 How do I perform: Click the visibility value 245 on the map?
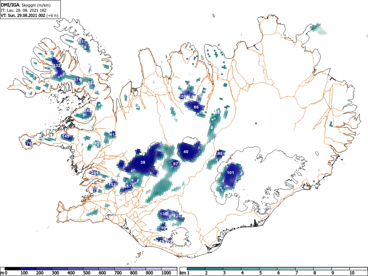click(x=88, y=110)
